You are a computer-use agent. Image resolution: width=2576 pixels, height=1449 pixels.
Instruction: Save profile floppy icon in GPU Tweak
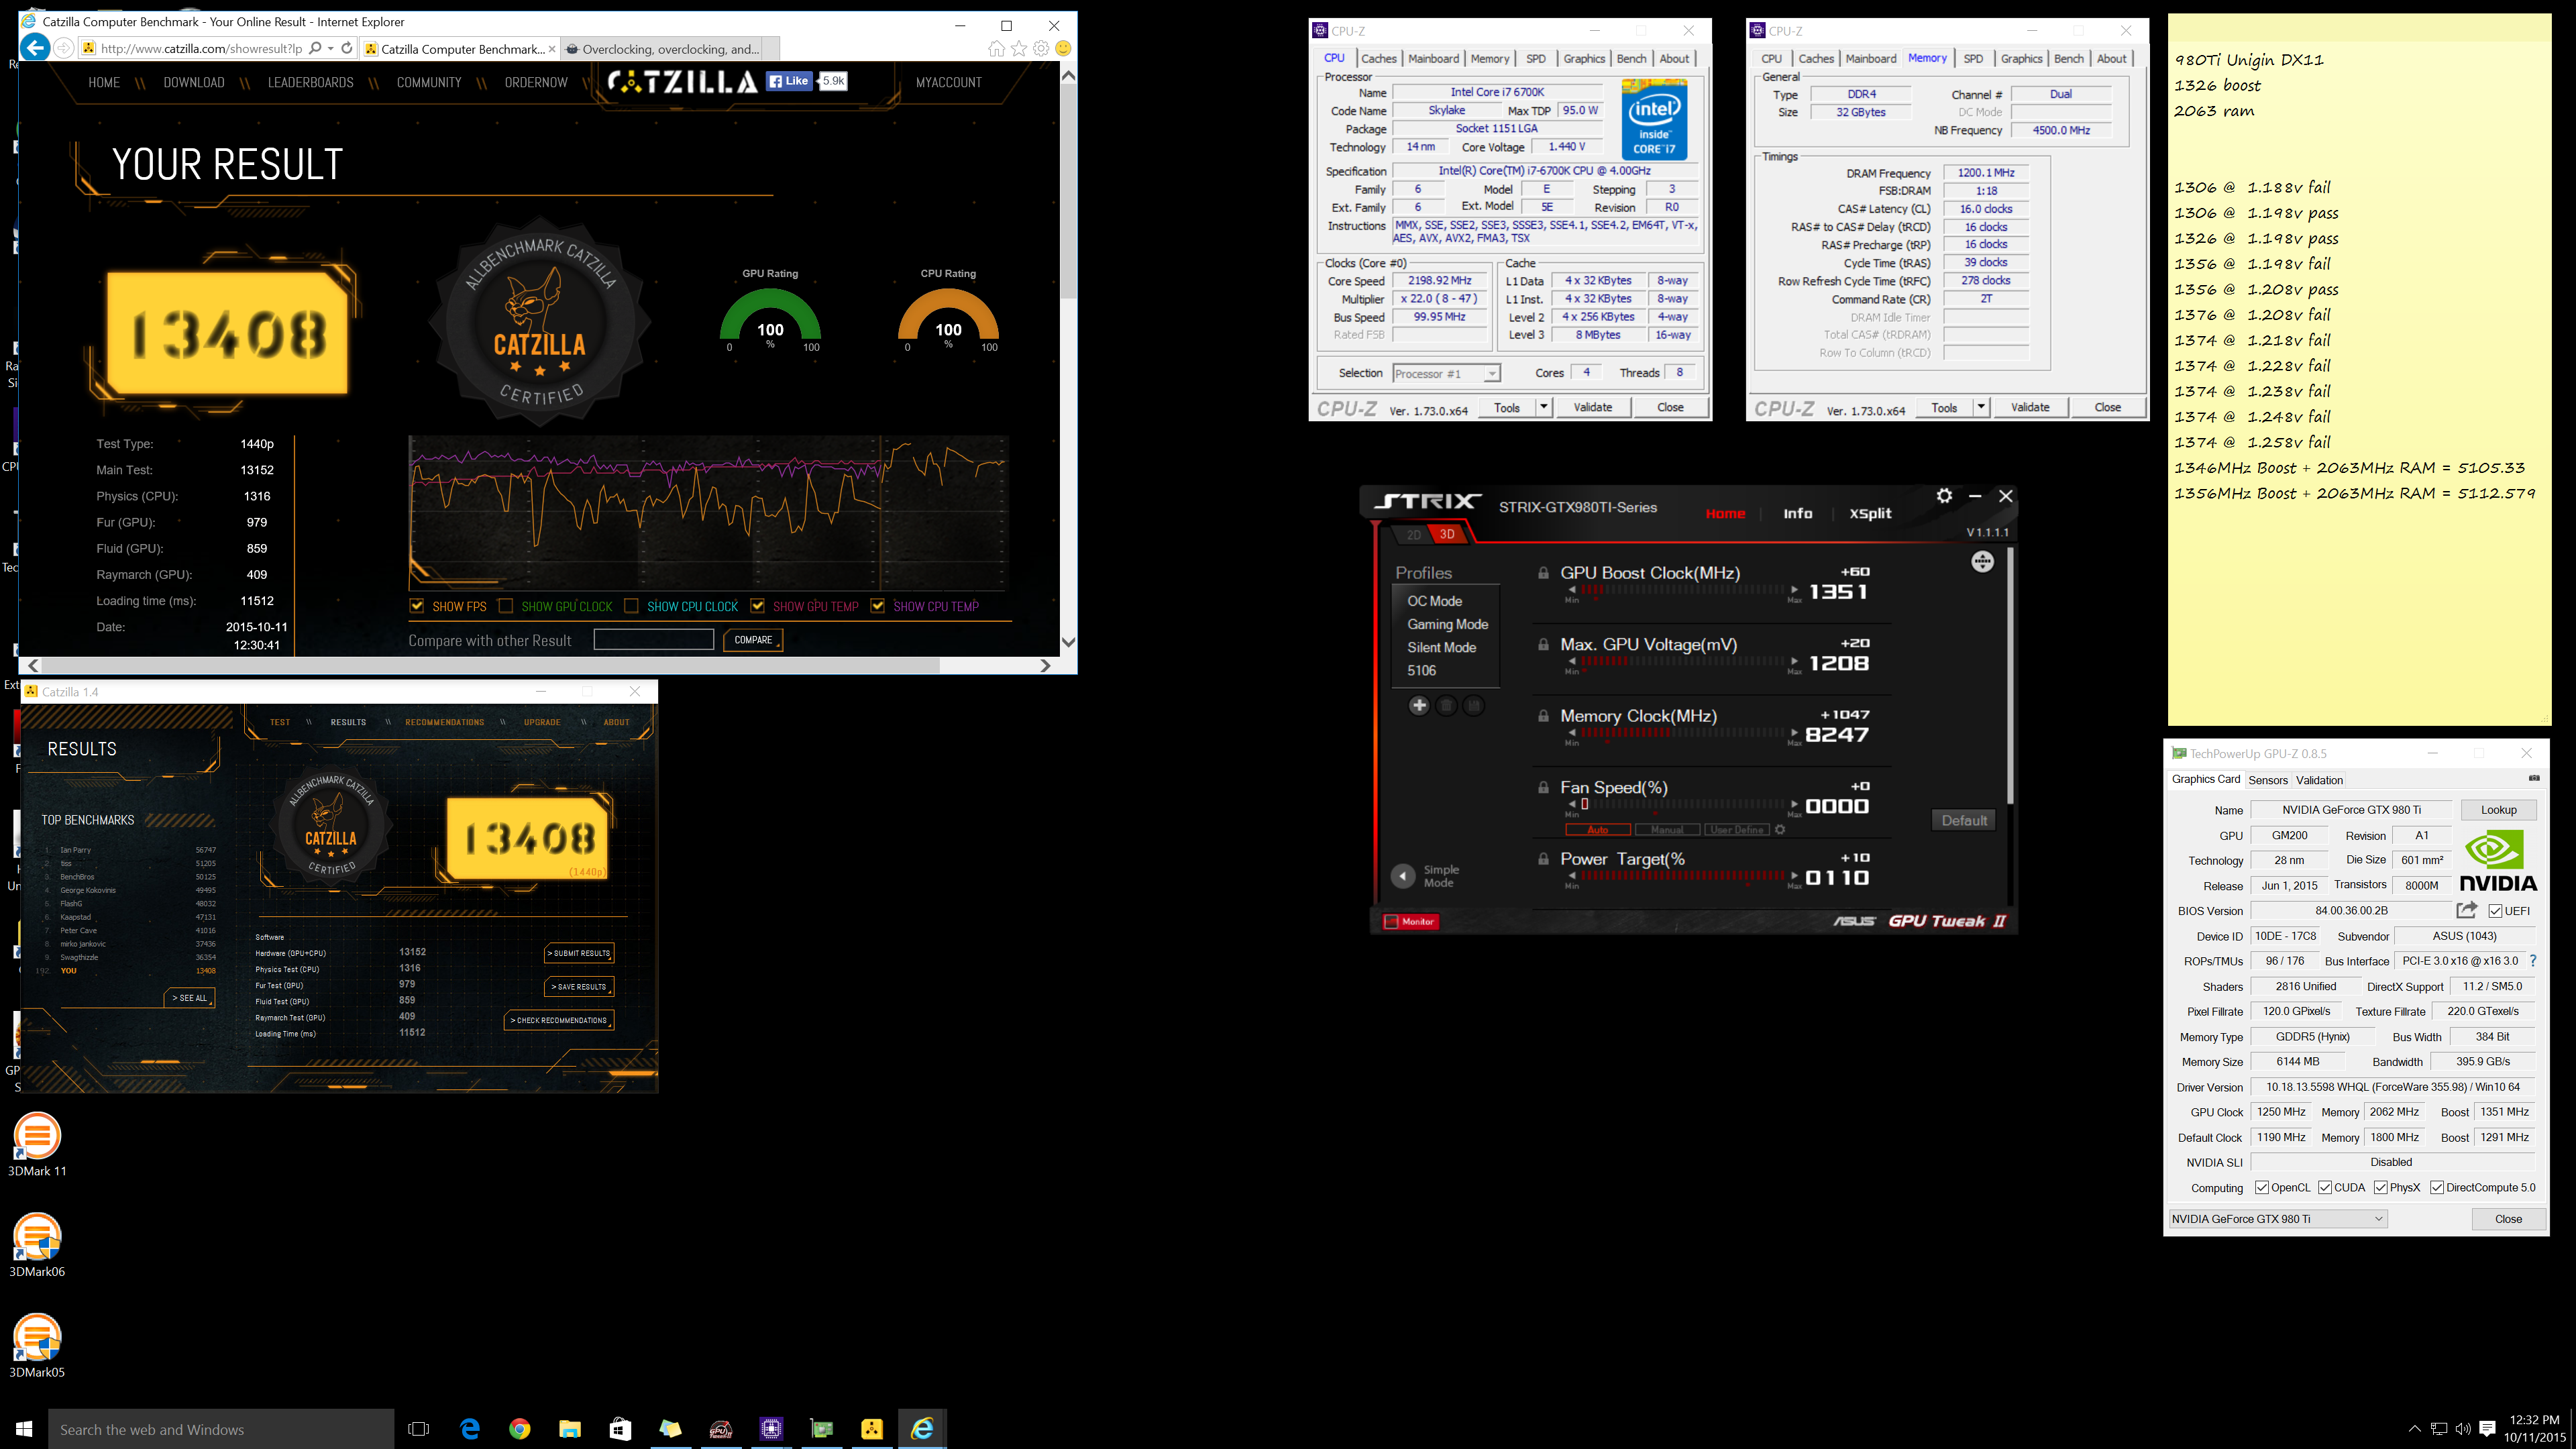(1473, 706)
